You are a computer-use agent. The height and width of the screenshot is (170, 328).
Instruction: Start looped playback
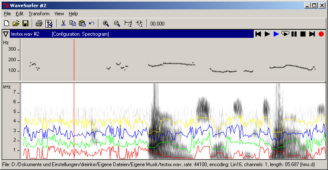[x=285, y=34]
